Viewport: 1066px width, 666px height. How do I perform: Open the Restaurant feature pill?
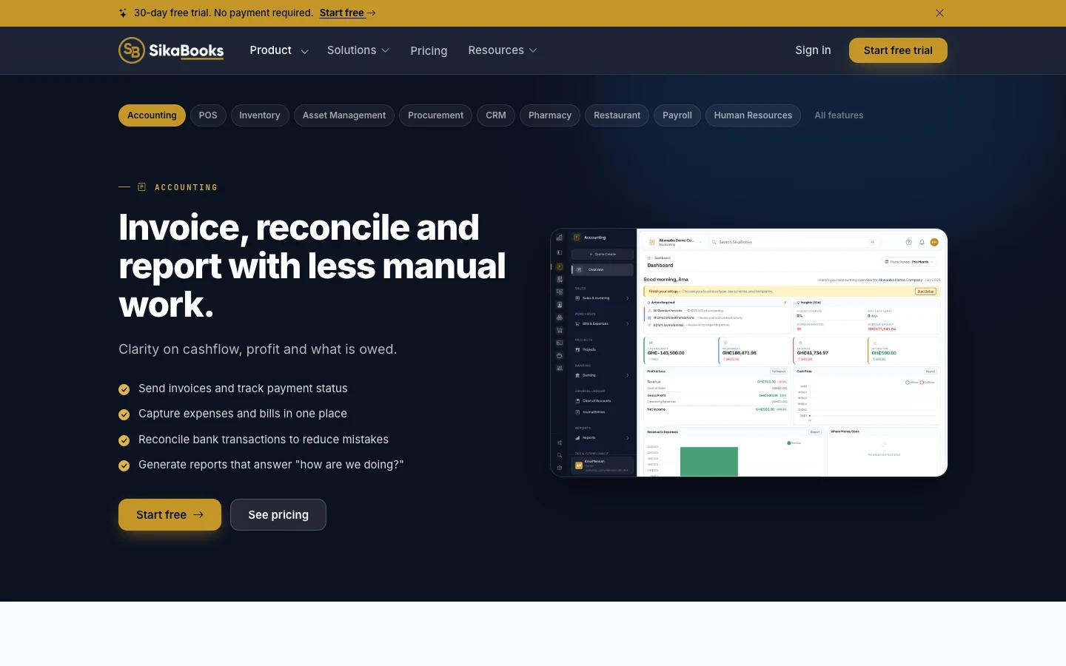(x=617, y=115)
